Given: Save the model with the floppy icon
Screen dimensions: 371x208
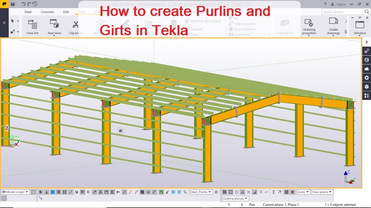Looking at the screenshot, I should pos(13,4).
